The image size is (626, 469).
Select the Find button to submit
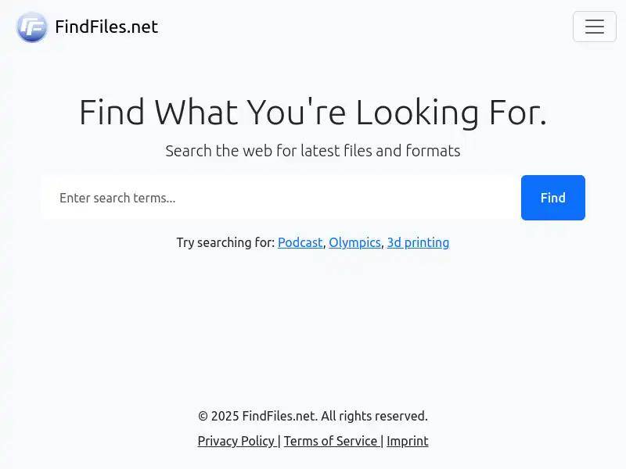[552, 198]
